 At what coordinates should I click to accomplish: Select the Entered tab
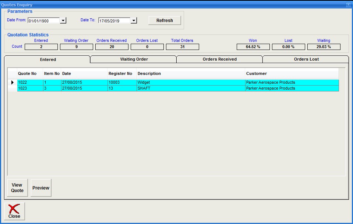48,59
